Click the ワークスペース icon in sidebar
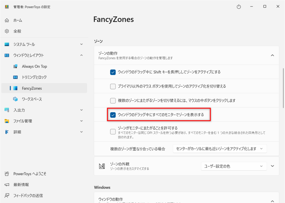This screenshot has height=203, width=285. (16, 99)
